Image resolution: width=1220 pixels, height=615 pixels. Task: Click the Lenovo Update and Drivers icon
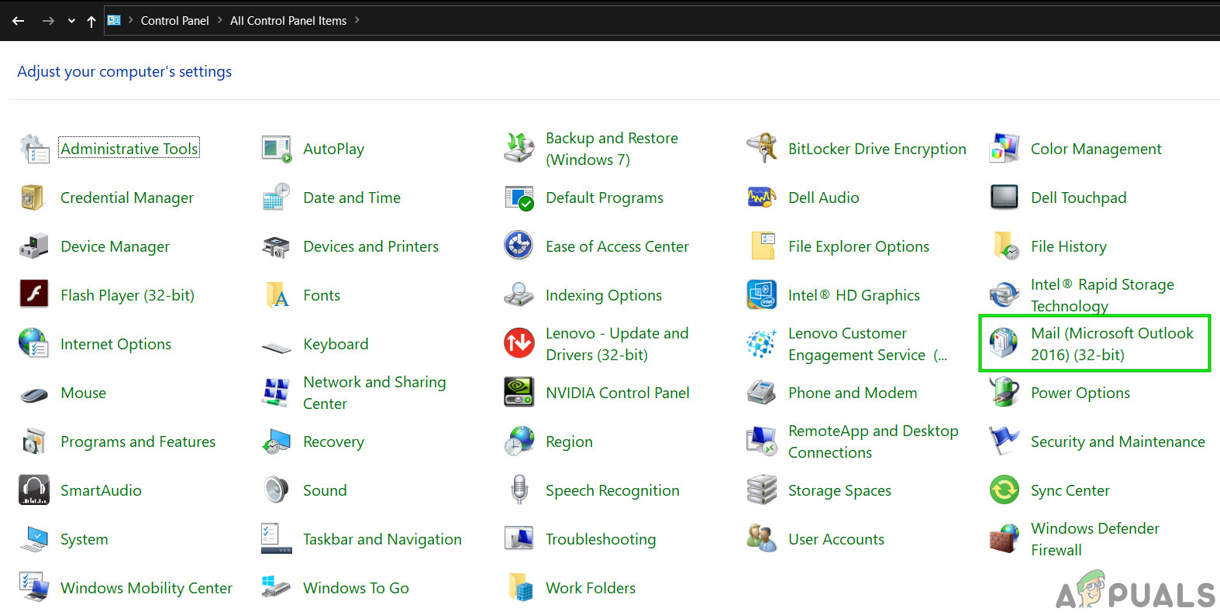coord(519,343)
